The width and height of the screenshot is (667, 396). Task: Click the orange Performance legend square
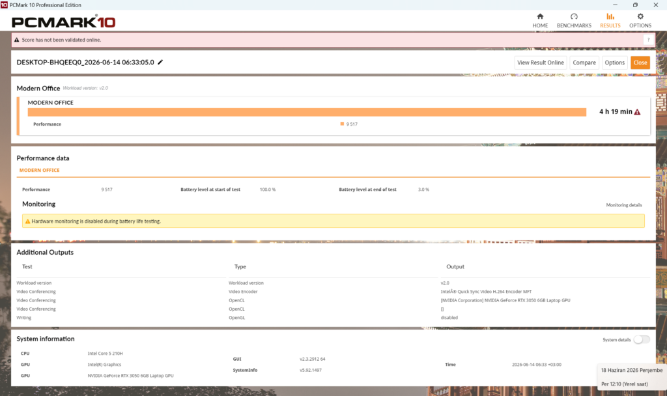(x=342, y=124)
